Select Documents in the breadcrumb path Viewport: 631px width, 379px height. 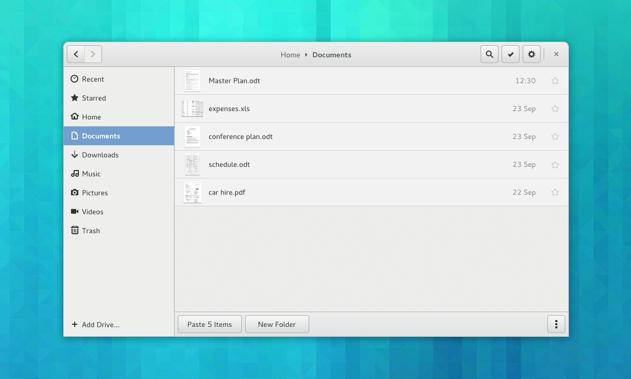tap(332, 55)
